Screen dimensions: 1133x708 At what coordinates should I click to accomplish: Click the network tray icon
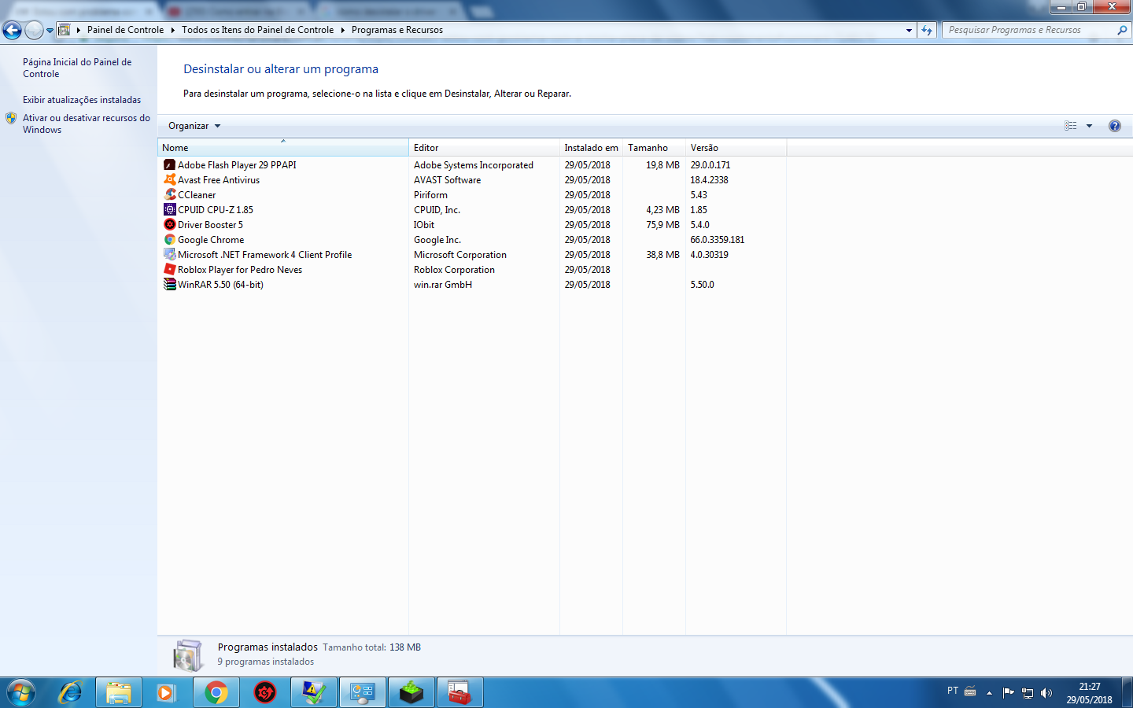point(1028,693)
